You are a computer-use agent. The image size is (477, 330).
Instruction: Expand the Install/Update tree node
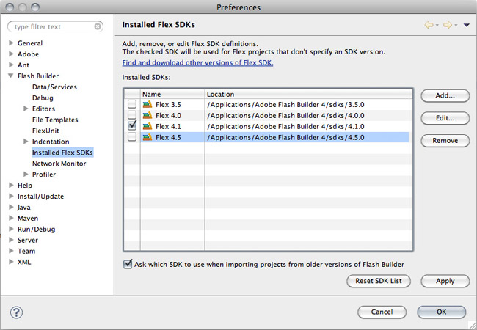[11, 196]
